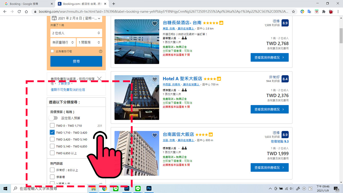Viewport: 343px width, 193px height.
Task: Open Lightroom Classic from the taskbar
Action: 127,188
